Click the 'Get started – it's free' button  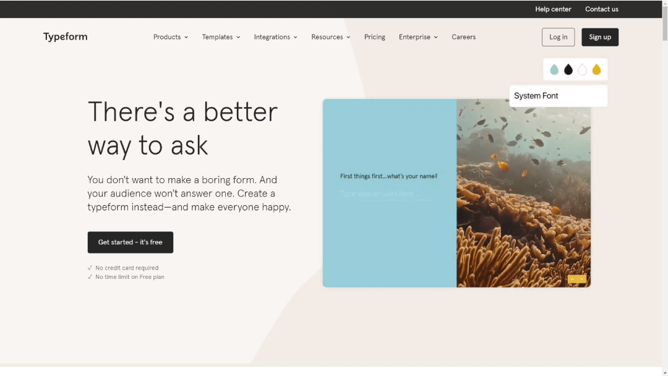130,242
